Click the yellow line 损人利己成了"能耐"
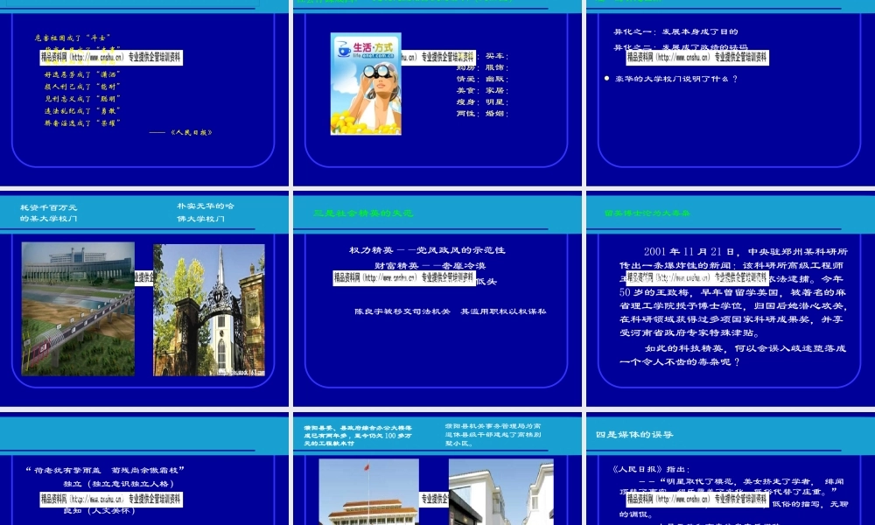875x525 pixels. pos(82,87)
